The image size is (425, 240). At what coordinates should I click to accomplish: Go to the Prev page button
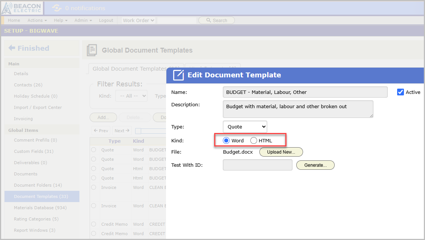tap(101, 131)
